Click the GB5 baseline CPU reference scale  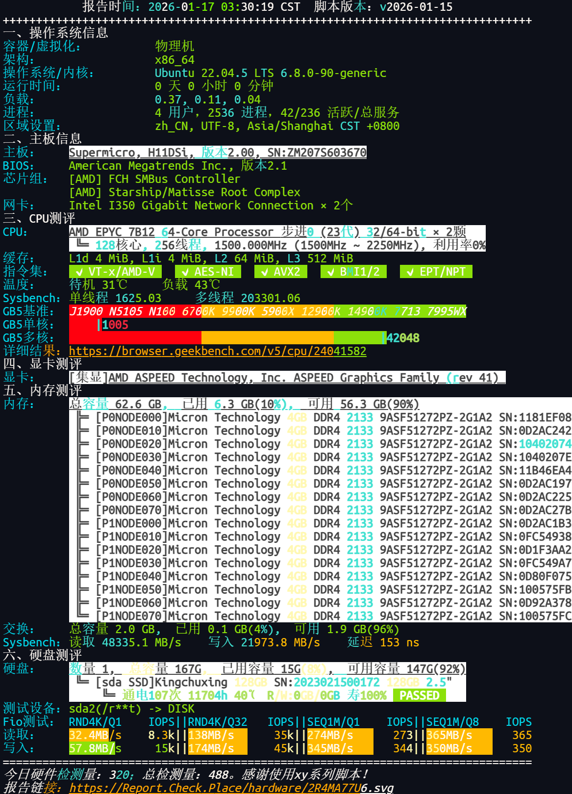[x=268, y=311]
